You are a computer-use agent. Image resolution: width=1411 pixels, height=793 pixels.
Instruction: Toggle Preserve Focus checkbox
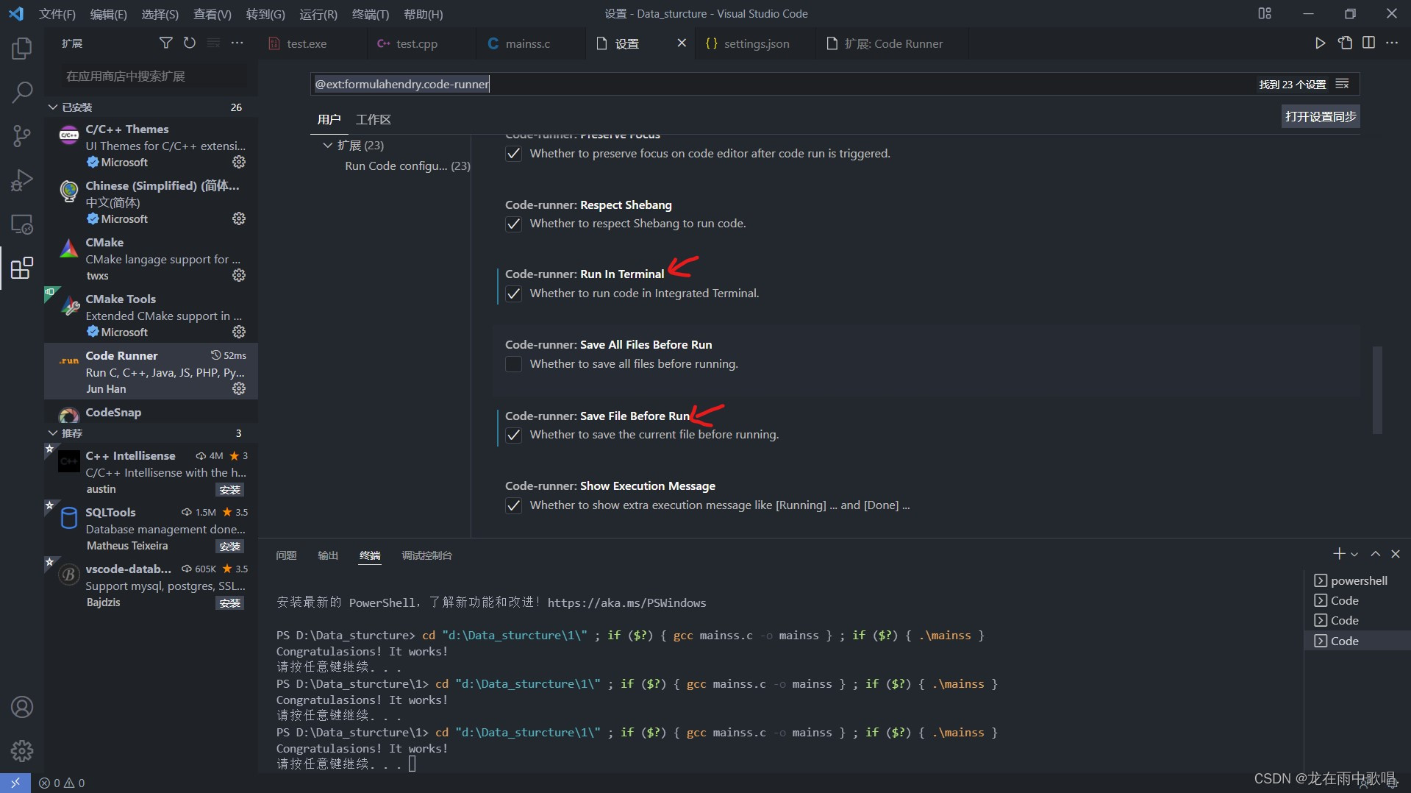pos(513,154)
